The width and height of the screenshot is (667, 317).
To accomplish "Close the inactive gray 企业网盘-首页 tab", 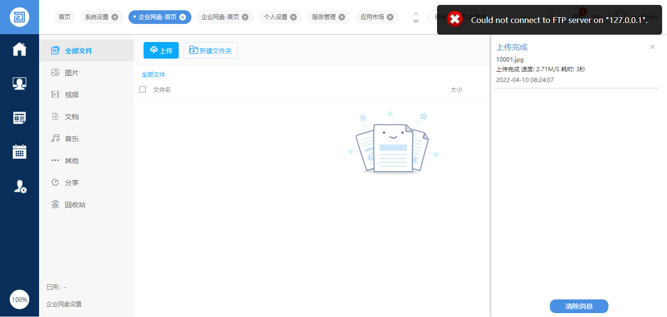I will point(245,17).
